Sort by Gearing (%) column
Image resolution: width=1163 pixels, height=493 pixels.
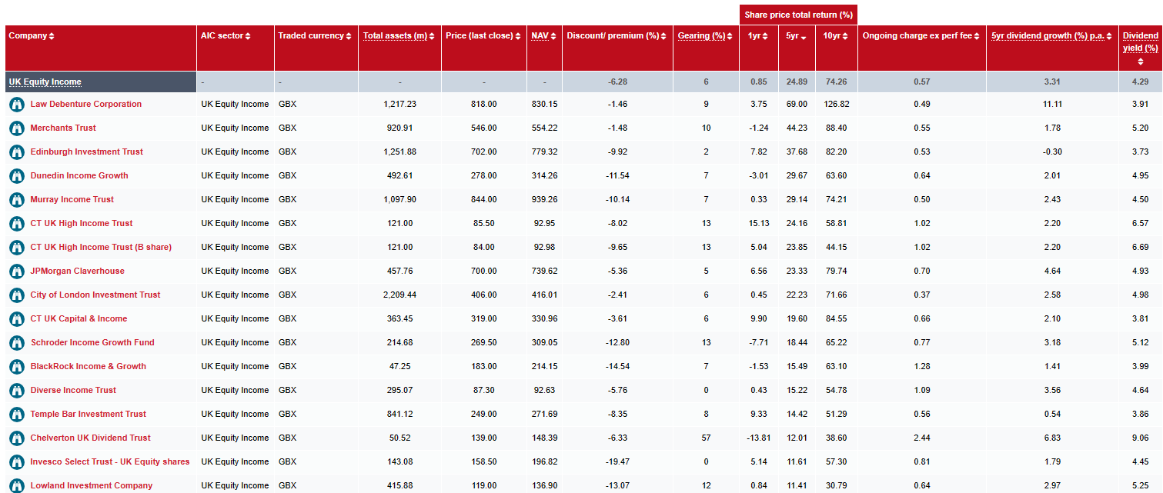(706, 36)
